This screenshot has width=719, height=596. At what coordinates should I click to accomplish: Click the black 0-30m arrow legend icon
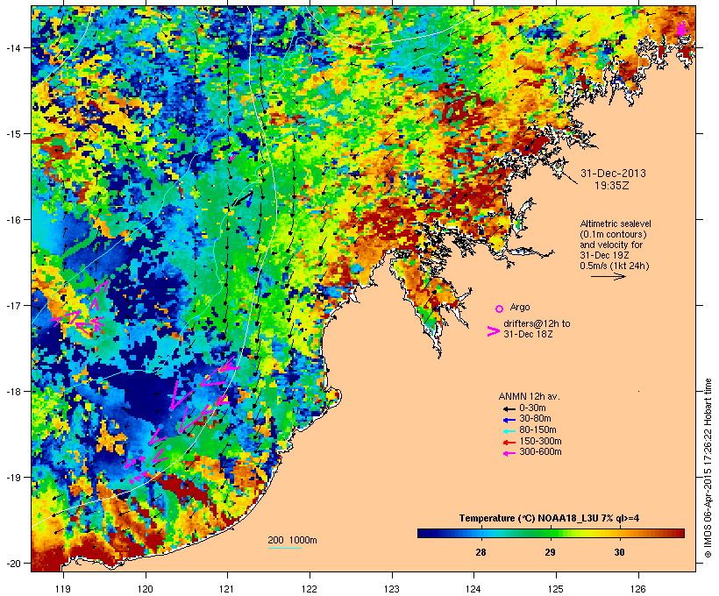[509, 409]
